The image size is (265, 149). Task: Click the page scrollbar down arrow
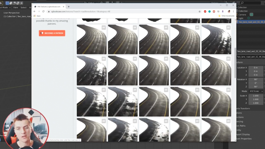pyautogui.click(x=235, y=140)
